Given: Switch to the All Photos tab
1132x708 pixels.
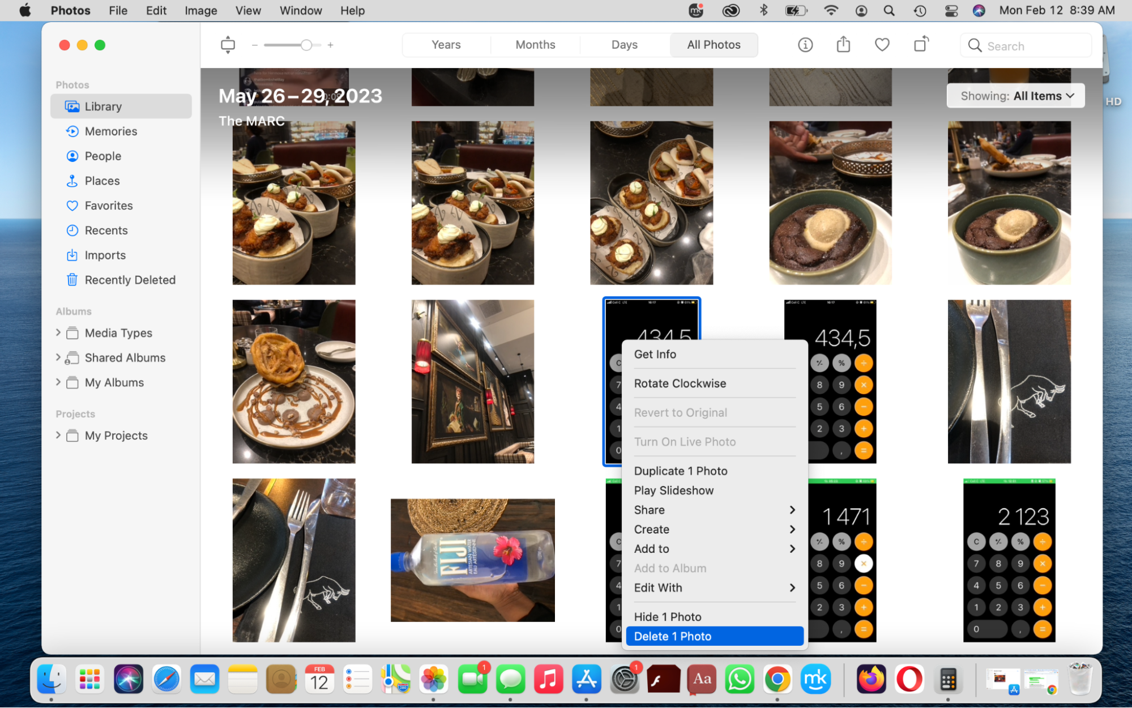Looking at the screenshot, I should (x=714, y=45).
